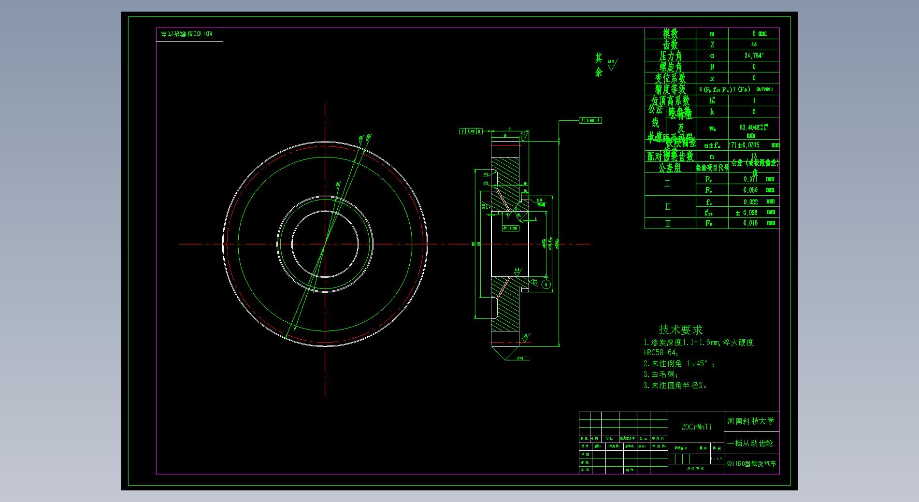Click the '51' width dimension
Image resolution: width=919 pixels, height=502 pixels.
[510, 129]
